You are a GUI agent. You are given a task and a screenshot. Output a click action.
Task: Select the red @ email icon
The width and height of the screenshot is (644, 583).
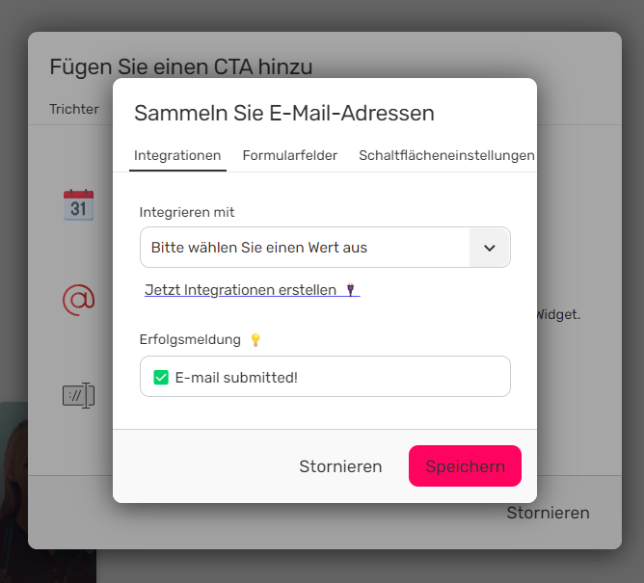(78, 300)
